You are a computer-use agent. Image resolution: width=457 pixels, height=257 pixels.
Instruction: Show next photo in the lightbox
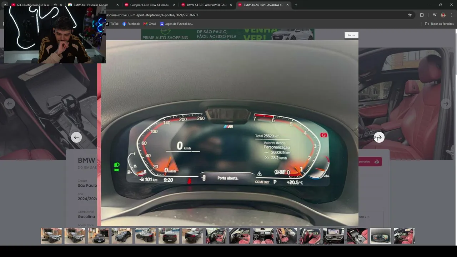tap(379, 137)
